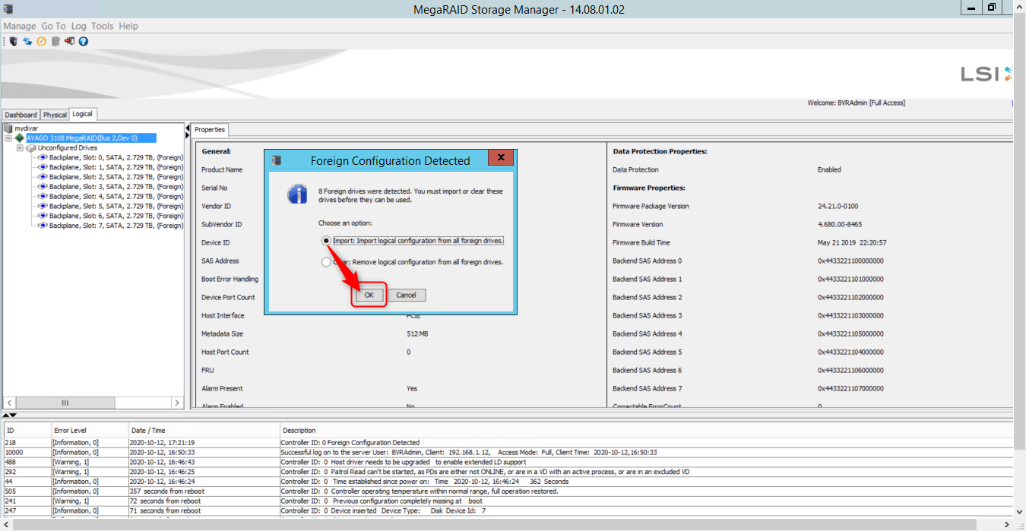Open the Manage menu
The width and height of the screenshot is (1026, 531).
(20, 26)
